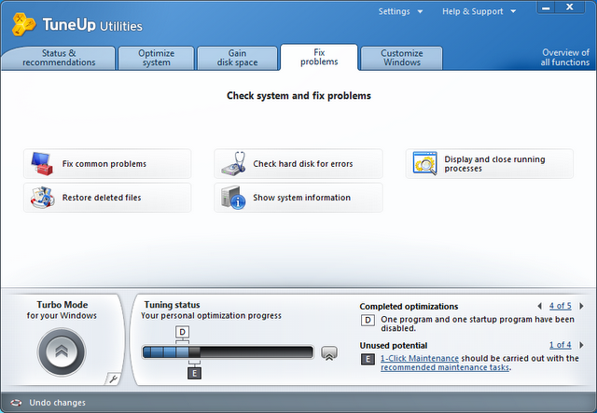Click 'Unused potential' heading
Image resolution: width=597 pixels, height=413 pixels.
(394, 346)
